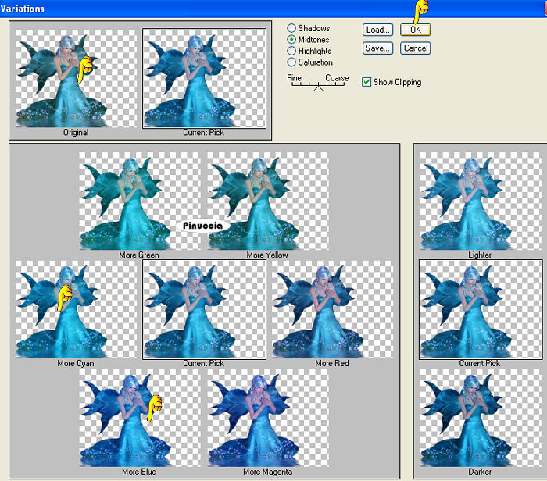Select the Saturation radio button
The image size is (547, 481).
tap(291, 62)
